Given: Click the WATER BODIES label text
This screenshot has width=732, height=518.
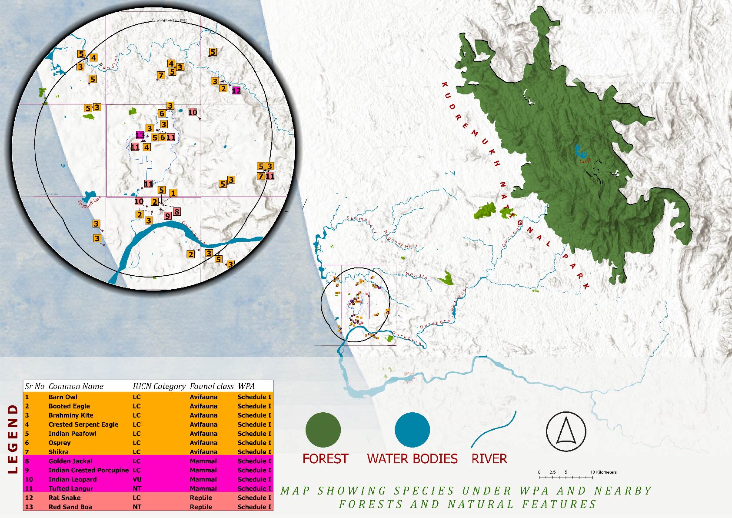Looking at the screenshot, I should (x=412, y=459).
